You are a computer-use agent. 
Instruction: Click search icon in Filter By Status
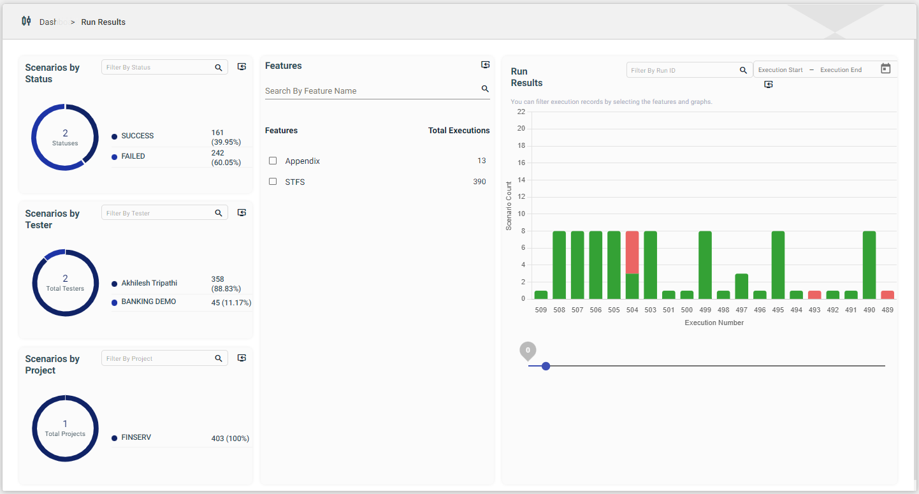(219, 68)
